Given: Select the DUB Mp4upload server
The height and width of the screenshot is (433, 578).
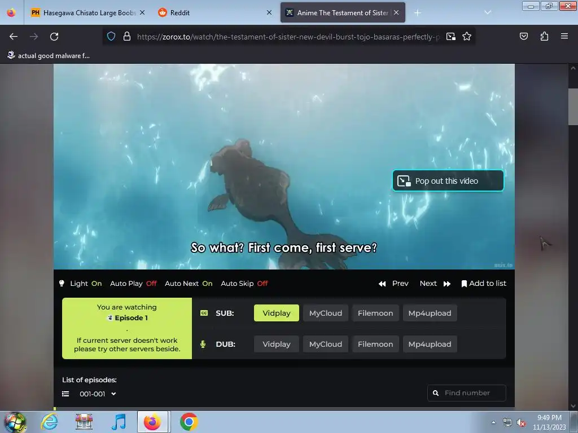Looking at the screenshot, I should point(430,344).
